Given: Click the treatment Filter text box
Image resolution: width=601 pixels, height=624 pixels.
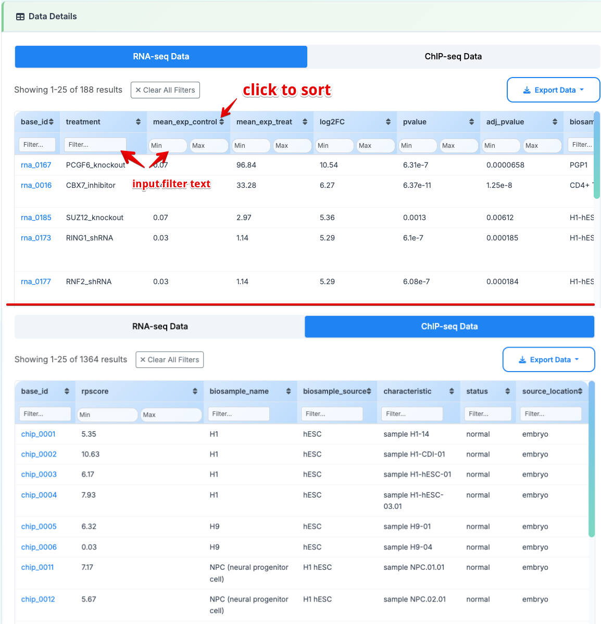Looking at the screenshot, I should pos(94,144).
